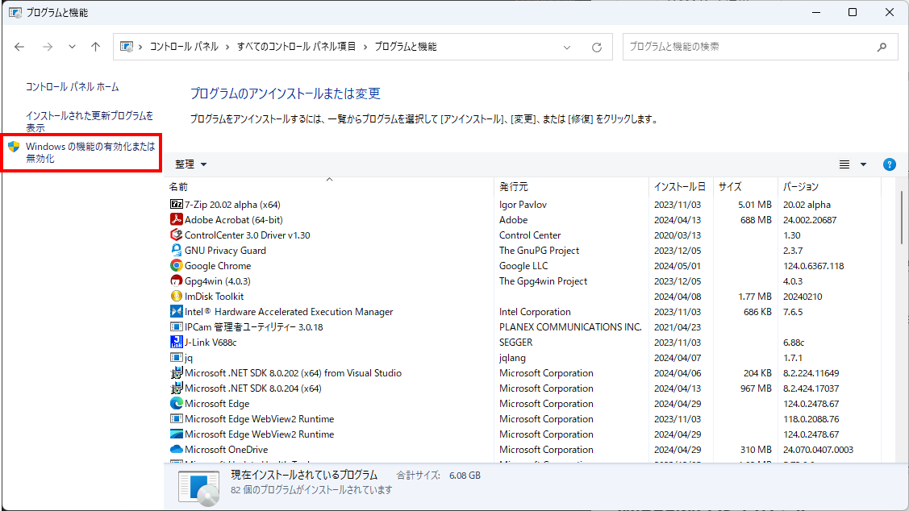The image size is (909, 511).
Task: Open help with the blue question mark icon
Action: point(890,164)
